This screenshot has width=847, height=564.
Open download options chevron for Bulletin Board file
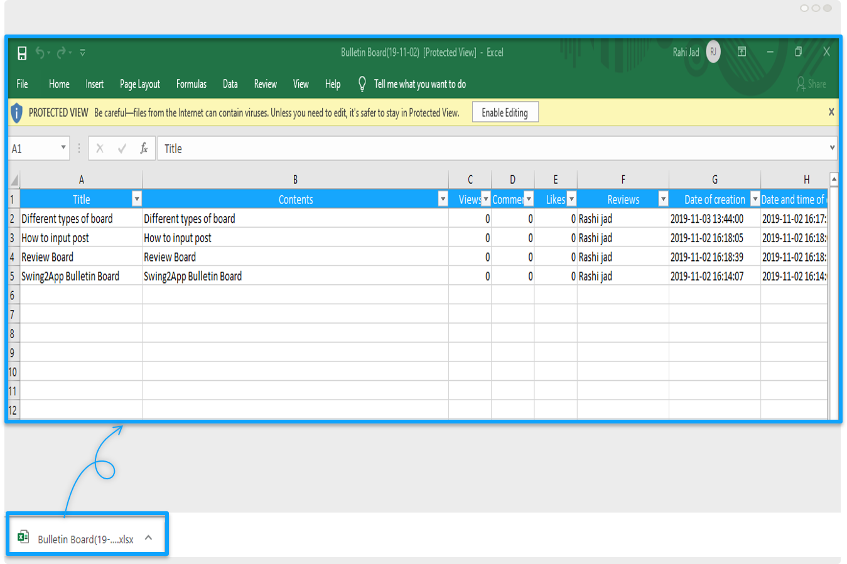click(x=149, y=538)
